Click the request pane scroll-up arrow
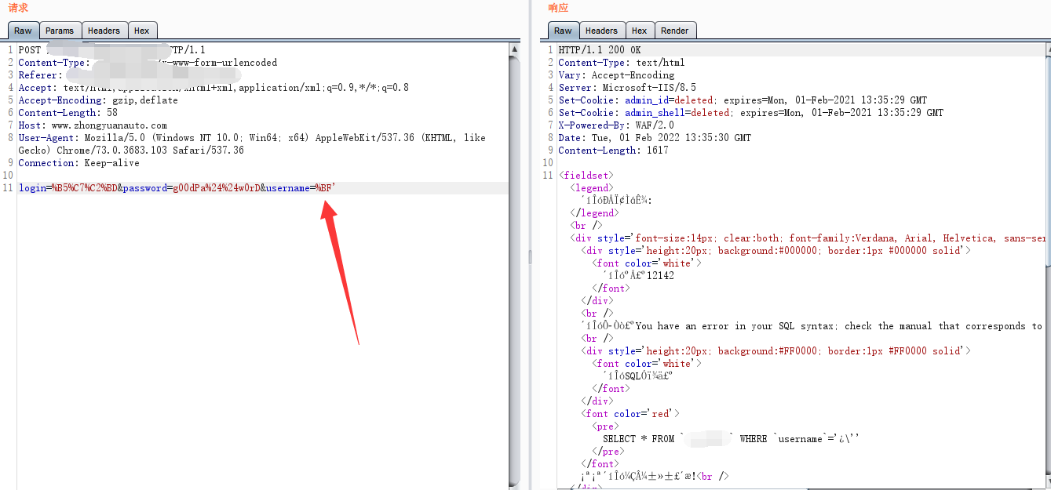The width and height of the screenshot is (1051, 490). [x=514, y=49]
